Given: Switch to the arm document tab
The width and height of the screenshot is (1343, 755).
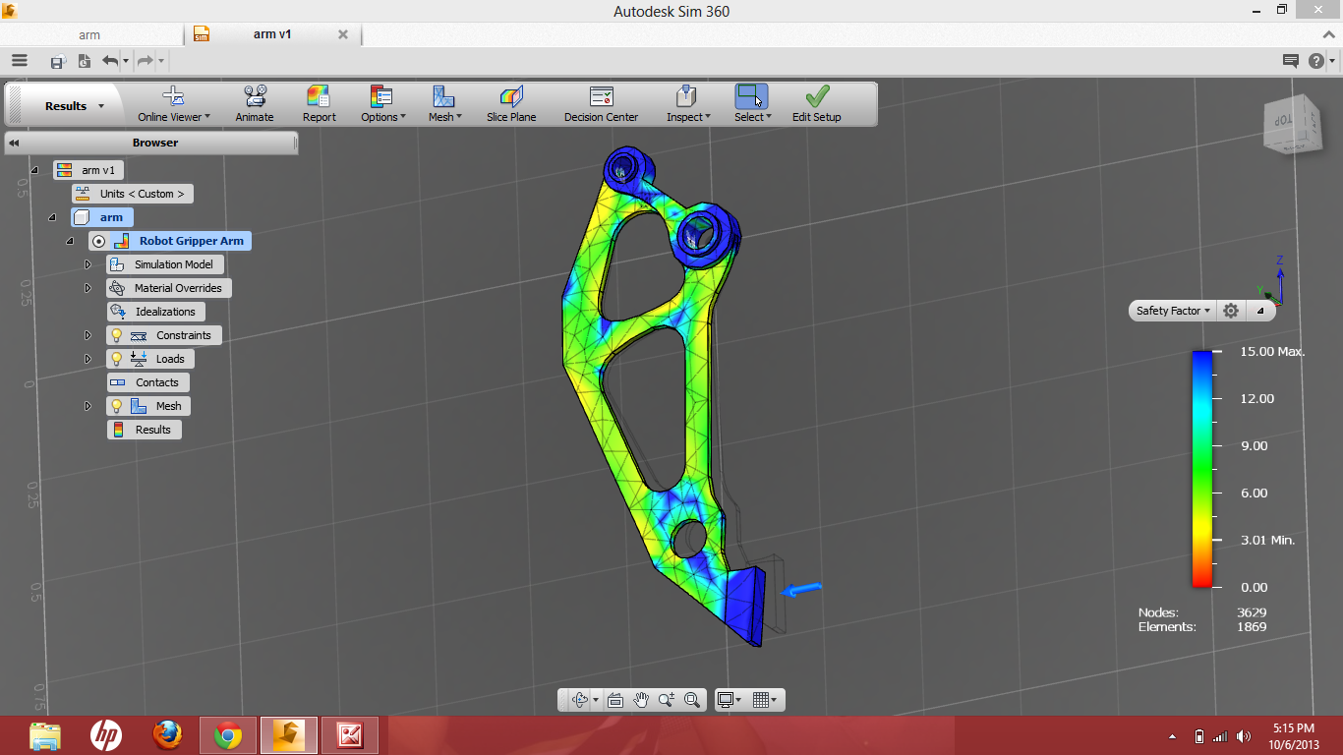Looking at the screenshot, I should [x=90, y=34].
